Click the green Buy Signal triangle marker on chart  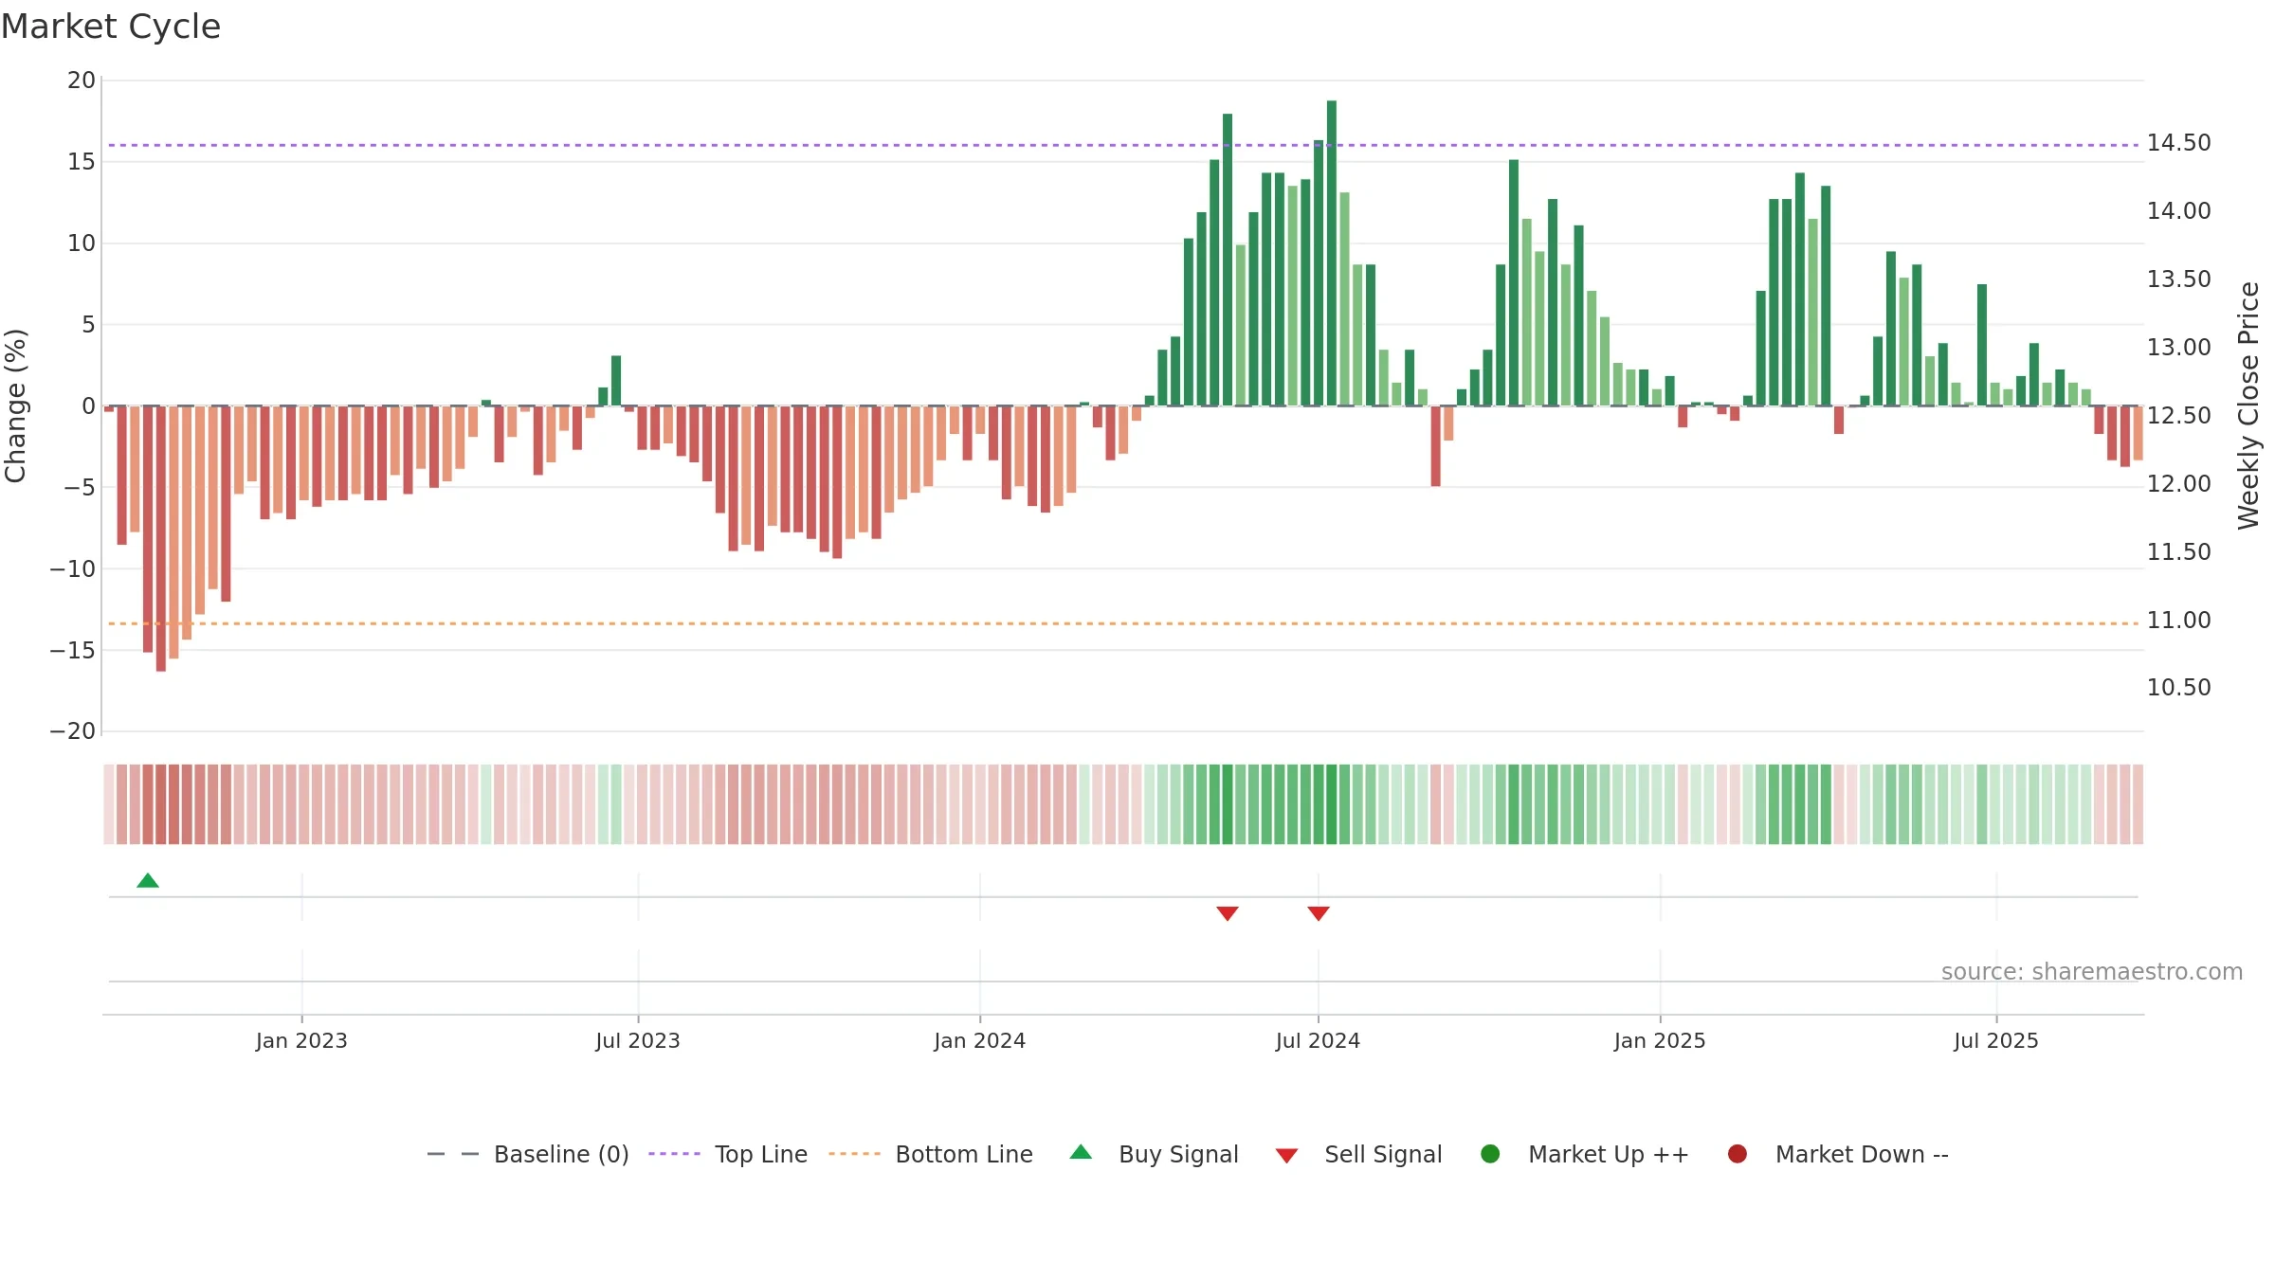(148, 880)
